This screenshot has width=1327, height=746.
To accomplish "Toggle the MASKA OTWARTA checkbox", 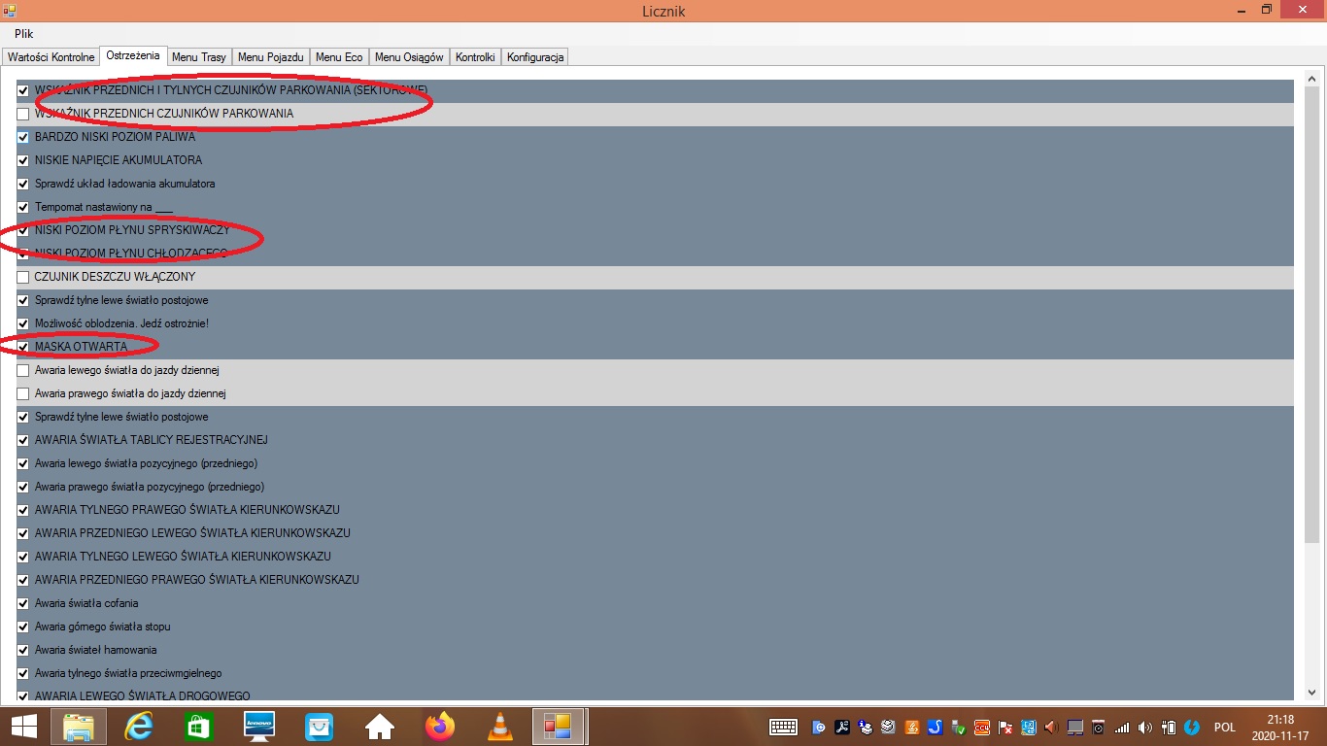I will click(x=23, y=347).
